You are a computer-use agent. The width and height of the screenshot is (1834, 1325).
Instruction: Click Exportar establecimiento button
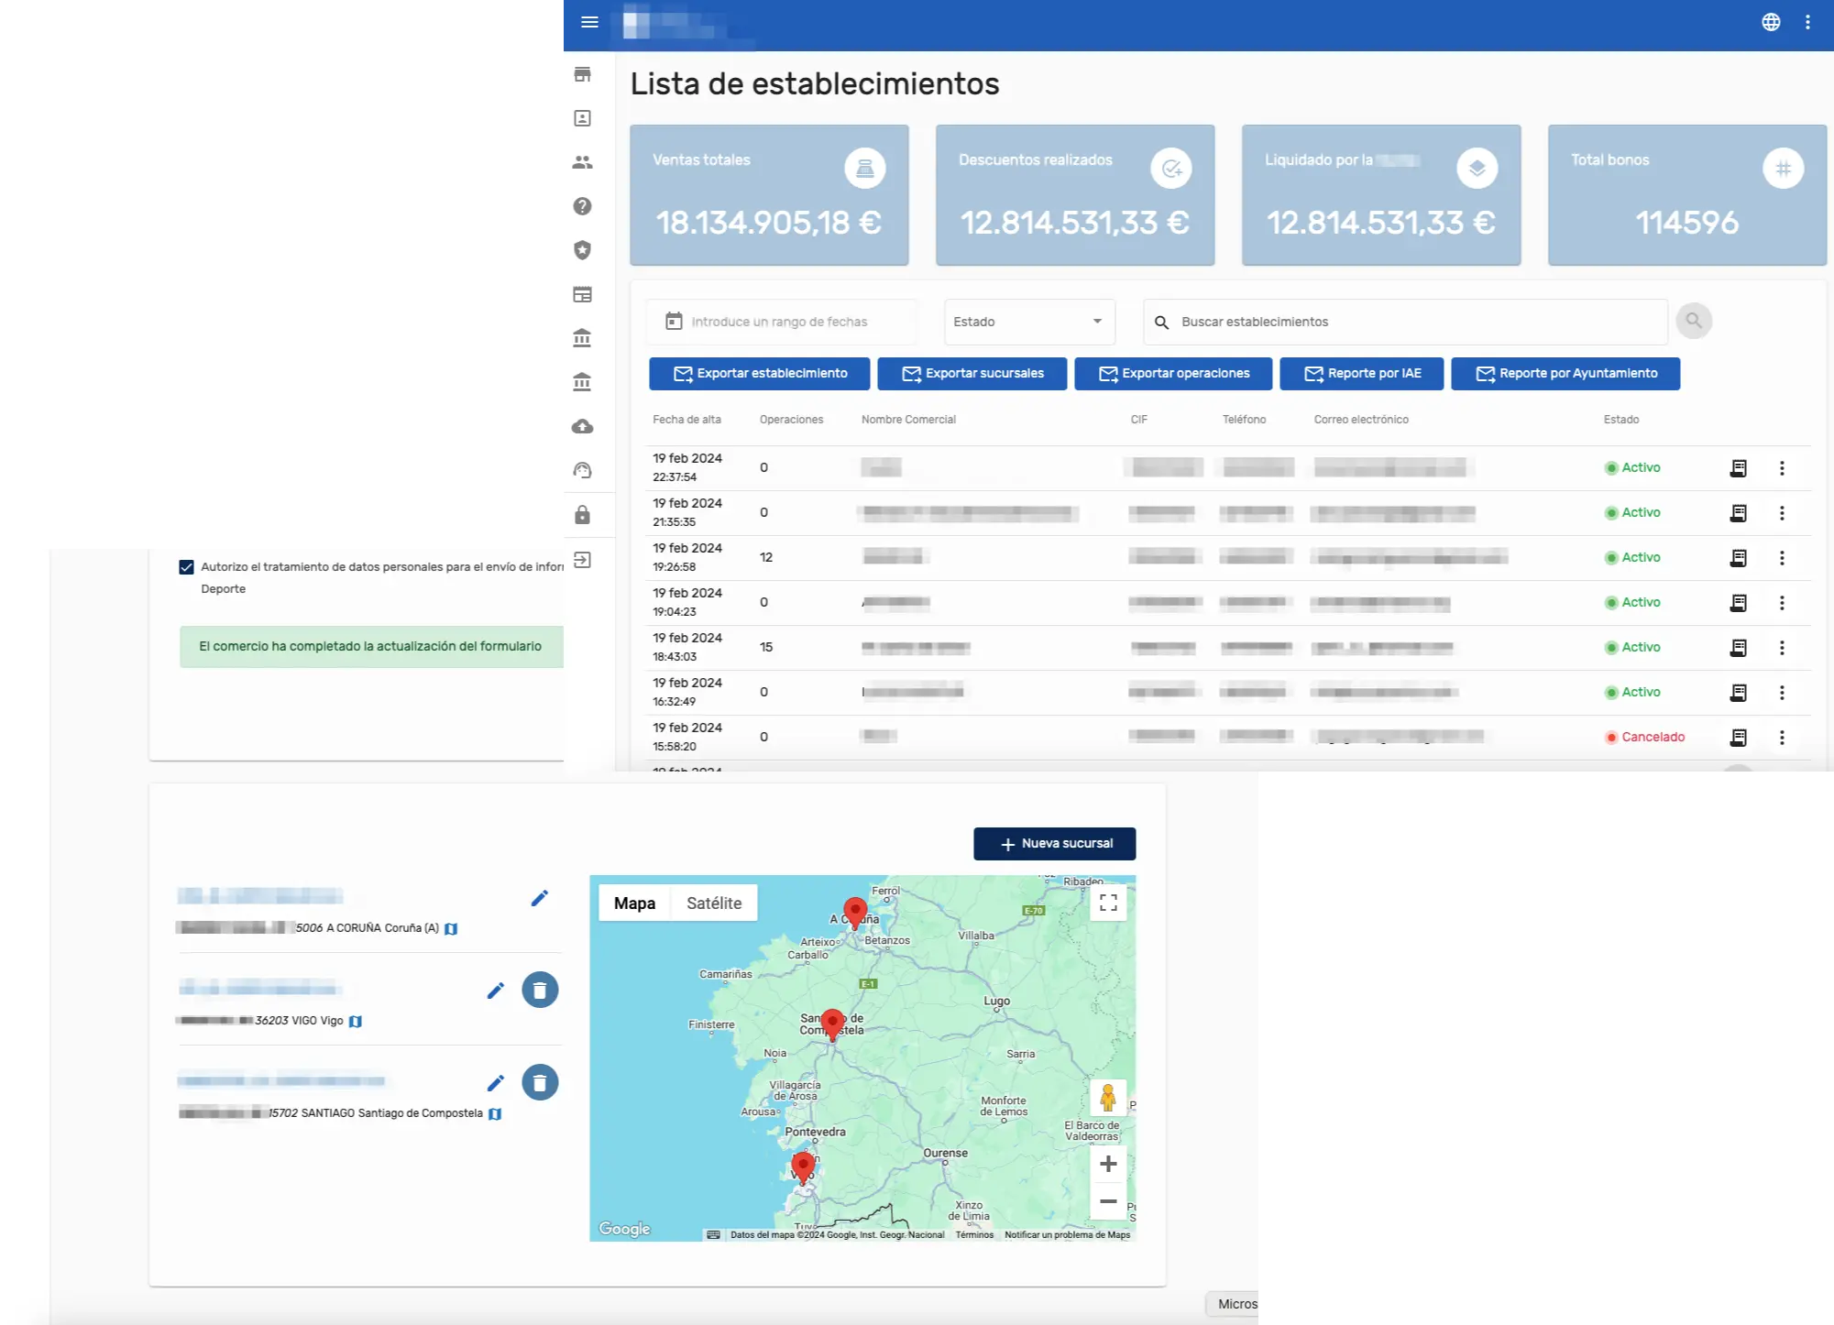click(x=760, y=374)
